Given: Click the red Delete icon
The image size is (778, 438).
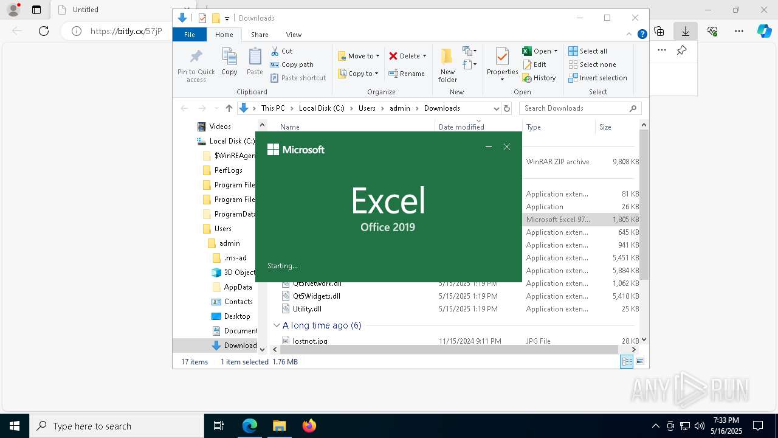Looking at the screenshot, I should (x=393, y=56).
